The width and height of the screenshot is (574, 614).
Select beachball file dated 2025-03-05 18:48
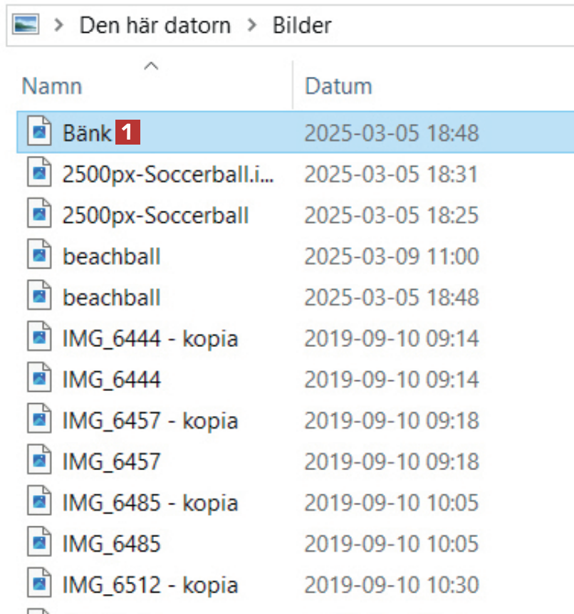click(112, 297)
